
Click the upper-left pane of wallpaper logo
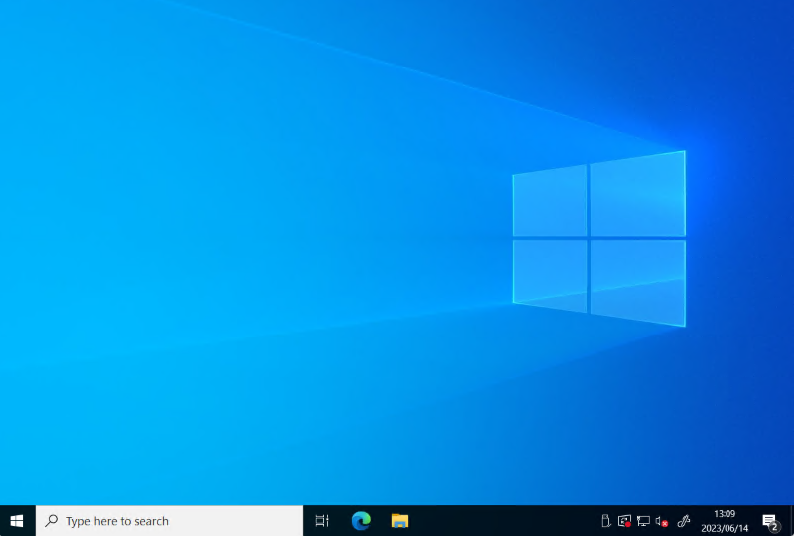tap(550, 201)
